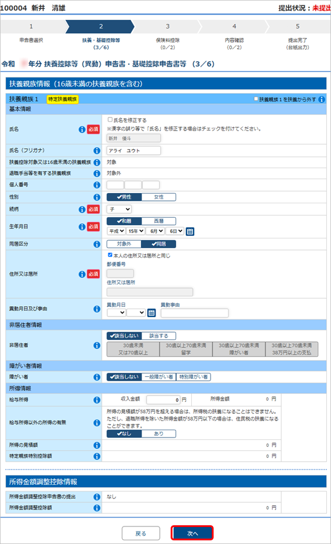Open info icon for 所得の見積額
Viewport: 331px width, 544px height.
point(97,445)
